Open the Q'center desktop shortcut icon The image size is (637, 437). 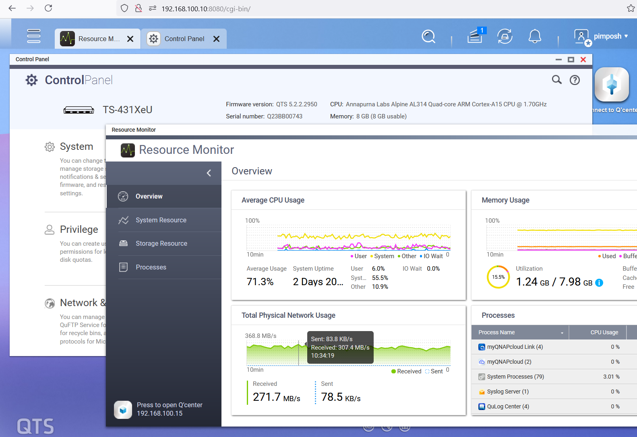(612, 85)
